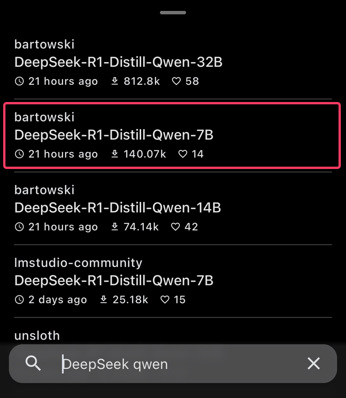Click clock icon on Qwen-32B row

[x=19, y=81]
